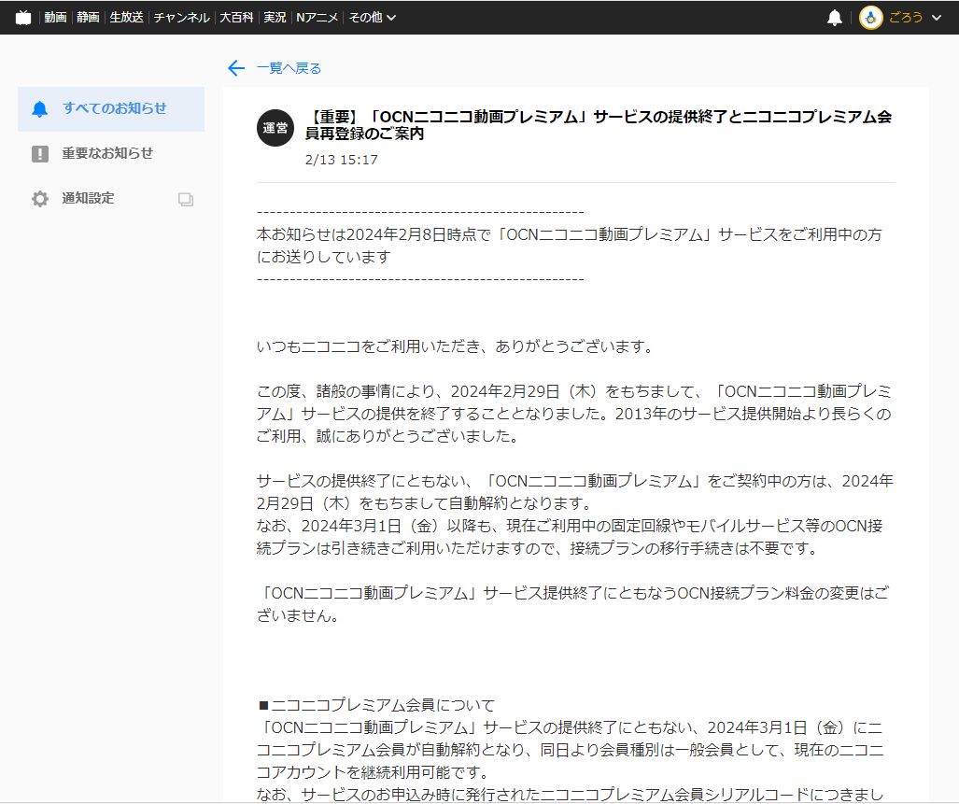This screenshot has width=959, height=804.
Task: Click the sentence about OCN接続プラン料金の変更
Action: point(573,604)
